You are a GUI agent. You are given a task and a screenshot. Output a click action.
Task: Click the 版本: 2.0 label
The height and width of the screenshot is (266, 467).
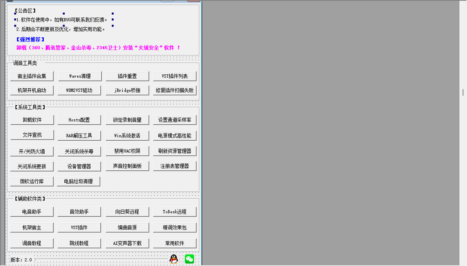(x=21, y=260)
